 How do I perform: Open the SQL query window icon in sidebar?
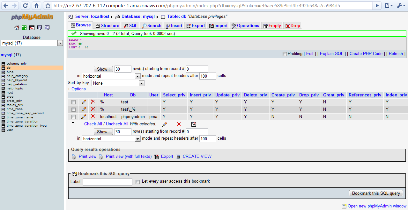[32, 28]
